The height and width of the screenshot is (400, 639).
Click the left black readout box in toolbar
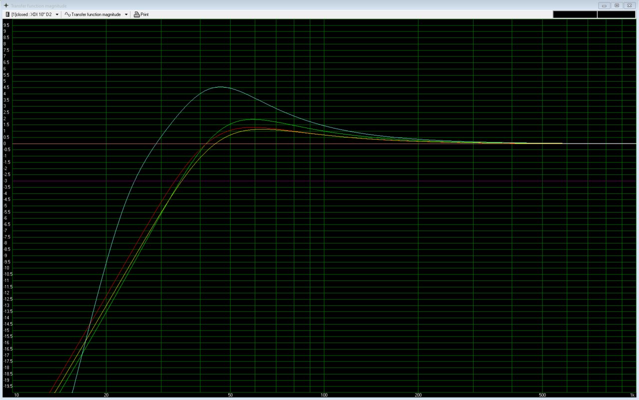tap(575, 14)
